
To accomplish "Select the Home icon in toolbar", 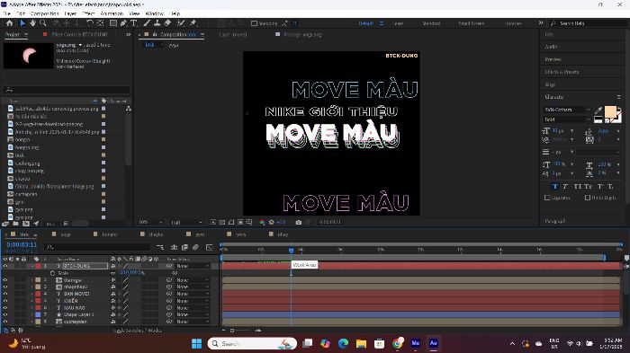I will (x=9, y=23).
